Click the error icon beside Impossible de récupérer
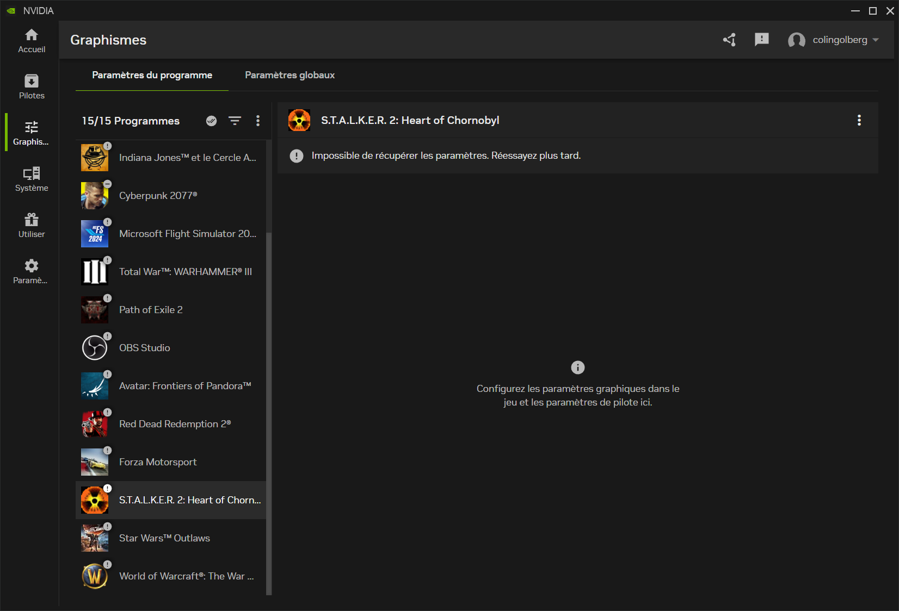899x611 pixels. (x=297, y=156)
